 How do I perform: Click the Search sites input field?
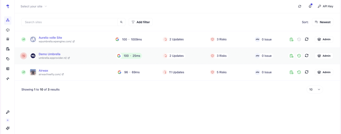[70, 22]
